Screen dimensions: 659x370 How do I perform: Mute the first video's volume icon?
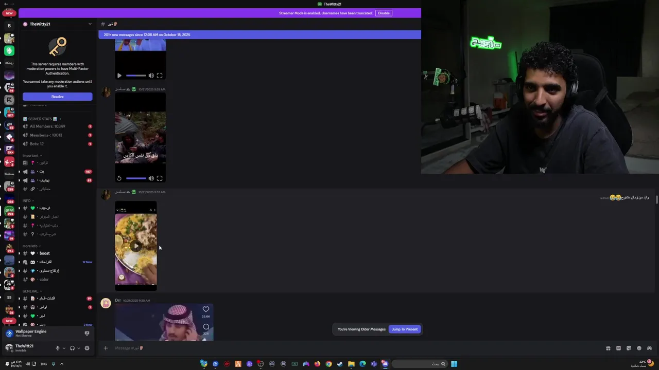151,76
